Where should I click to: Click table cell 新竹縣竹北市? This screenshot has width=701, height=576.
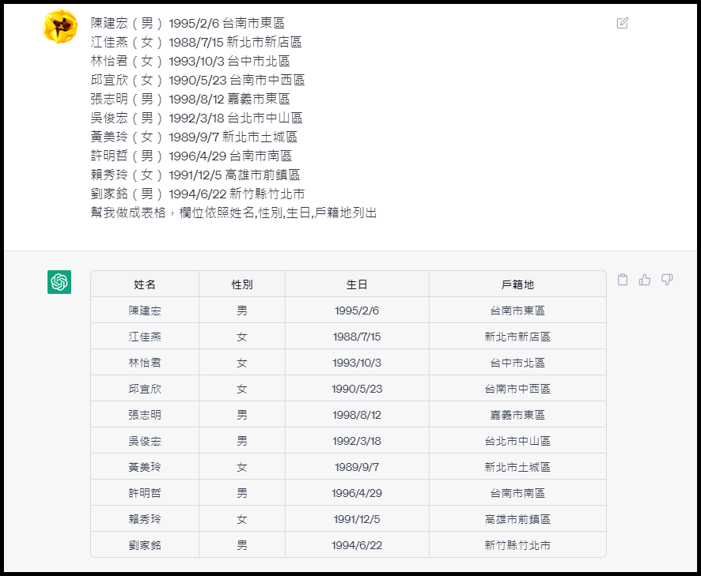click(517, 544)
